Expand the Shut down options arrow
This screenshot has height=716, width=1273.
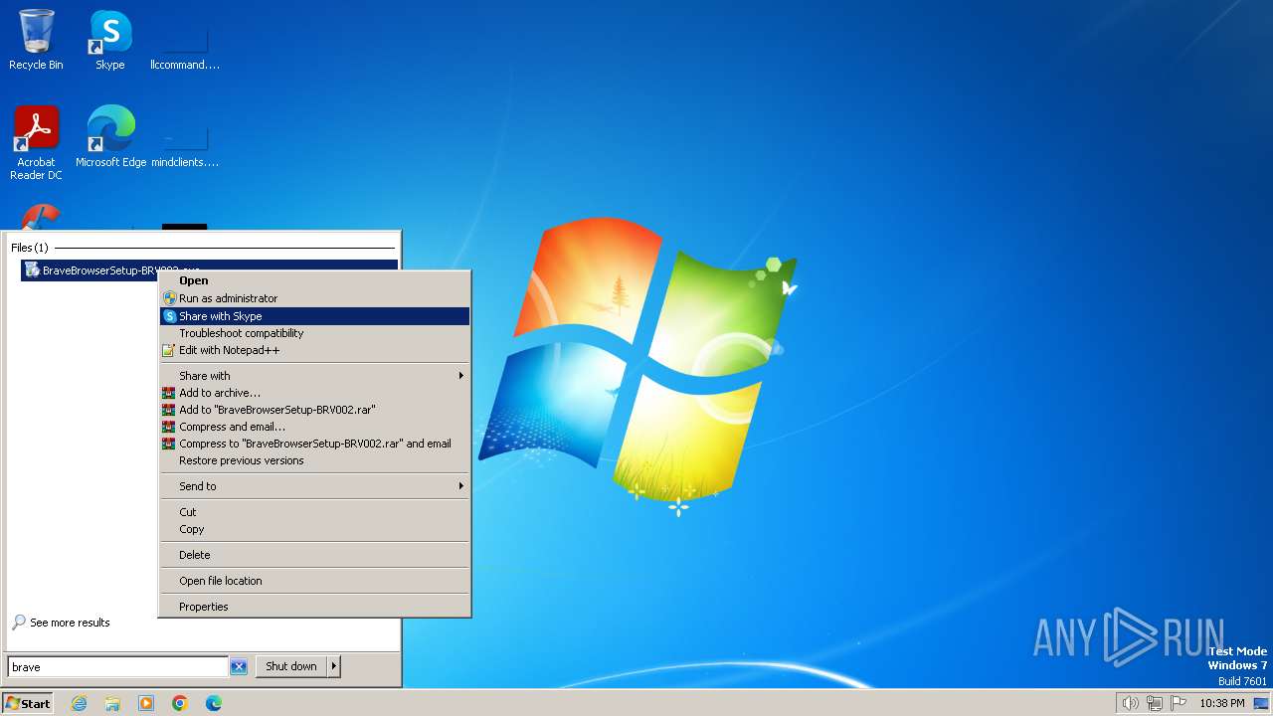point(334,666)
